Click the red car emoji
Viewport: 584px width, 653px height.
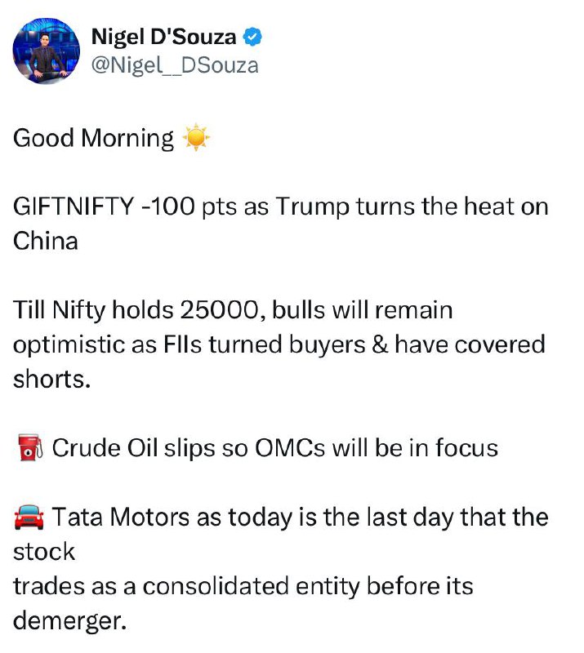coord(29,517)
